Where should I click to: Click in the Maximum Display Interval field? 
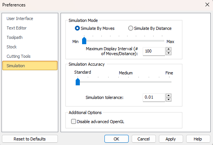click(154, 51)
